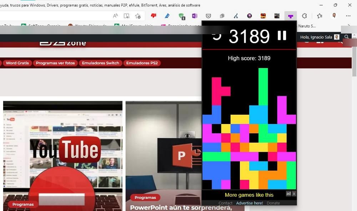Close the ad with the x button
This screenshot has height=211, width=357.
[294, 194]
